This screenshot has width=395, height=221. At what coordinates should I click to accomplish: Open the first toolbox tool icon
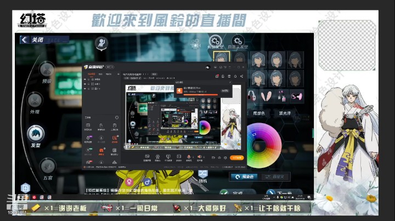88,126
